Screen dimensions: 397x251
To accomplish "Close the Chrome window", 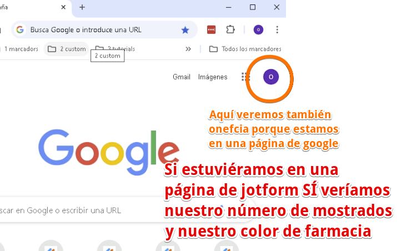I will (277, 7).
